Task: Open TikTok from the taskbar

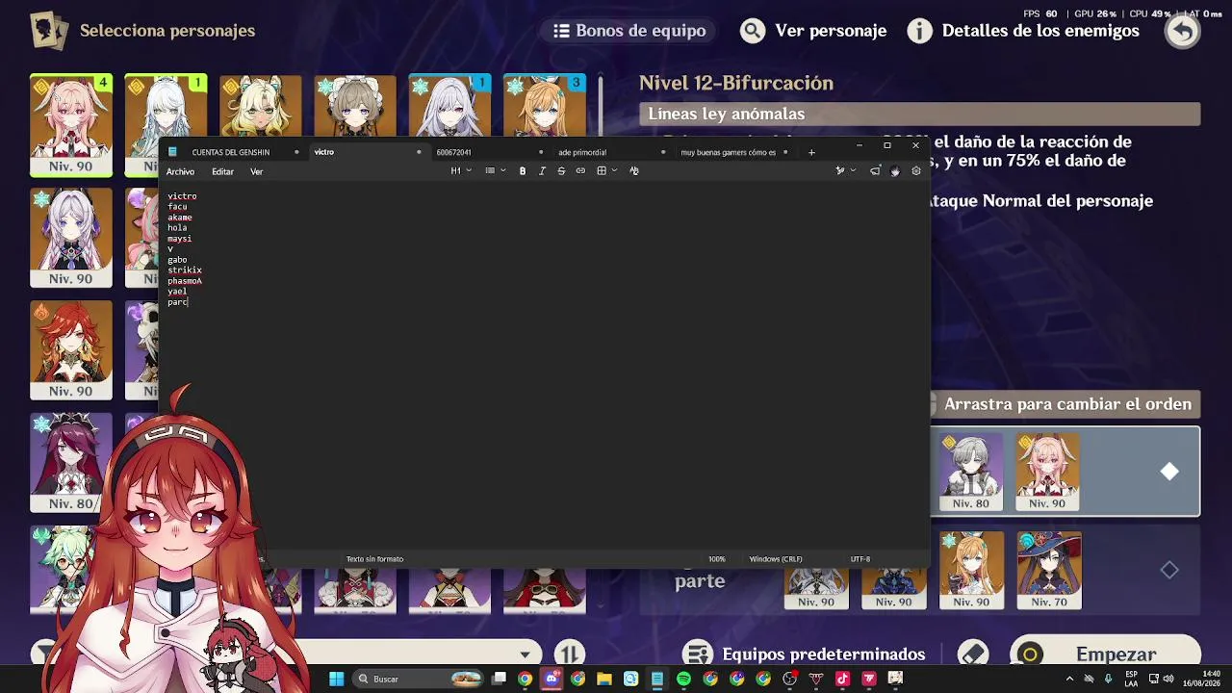Action: (842, 679)
